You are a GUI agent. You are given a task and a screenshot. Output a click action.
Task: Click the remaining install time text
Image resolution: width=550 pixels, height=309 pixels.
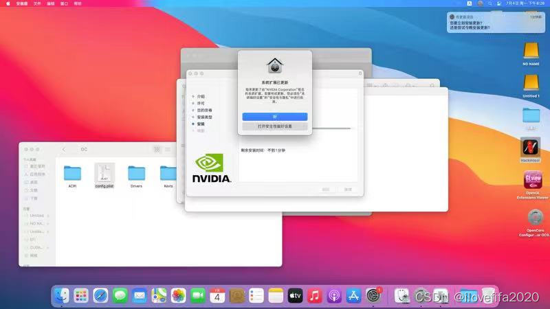263,150
